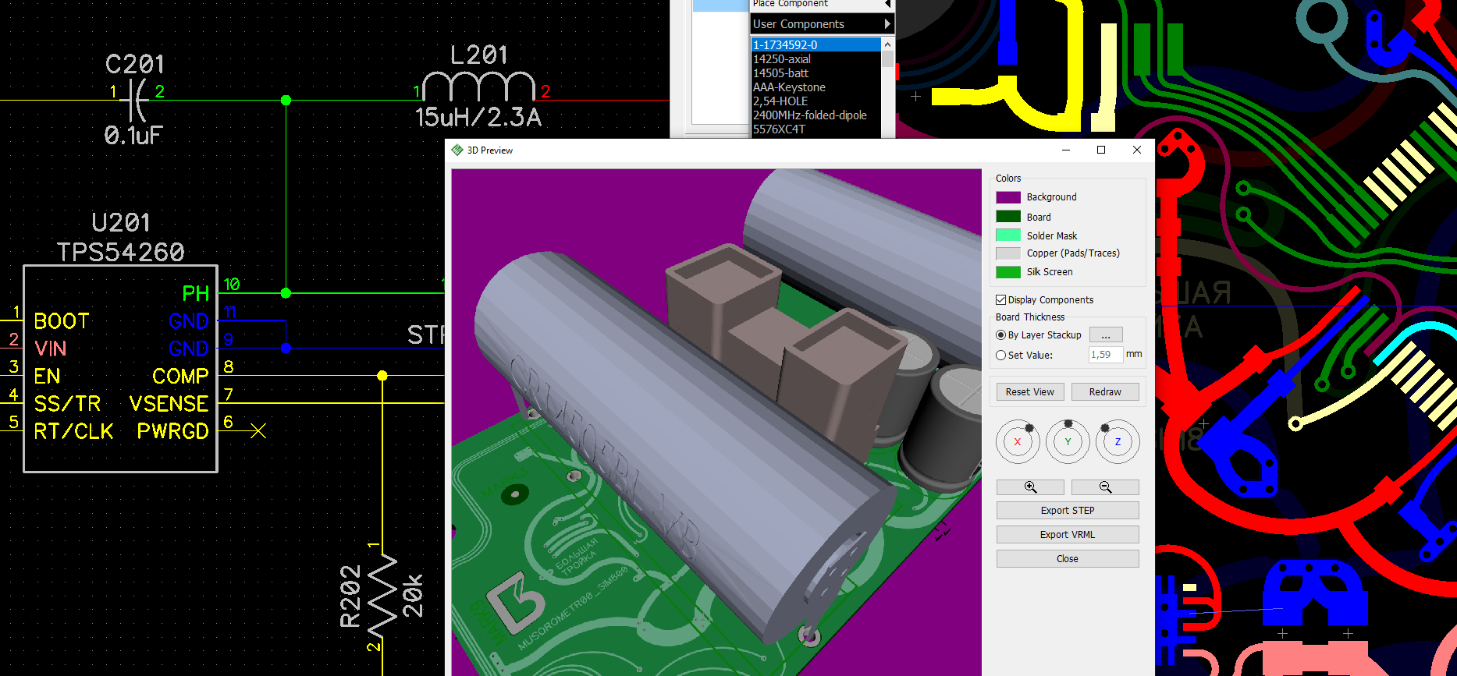Click the zoom in magnifier button
Viewport: 1457px width, 676px height.
click(x=1030, y=487)
